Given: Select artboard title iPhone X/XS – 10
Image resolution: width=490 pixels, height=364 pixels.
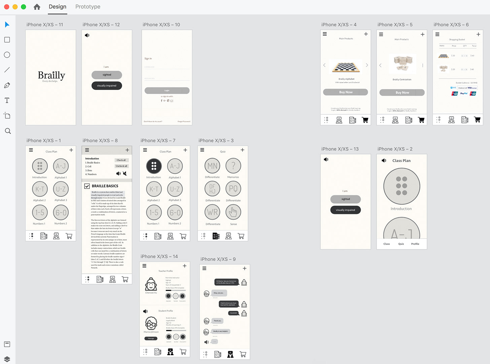Looking at the screenshot, I should 161,25.
